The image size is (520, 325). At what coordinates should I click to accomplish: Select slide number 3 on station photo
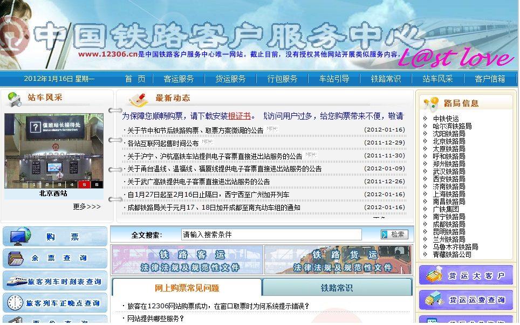click(59, 184)
